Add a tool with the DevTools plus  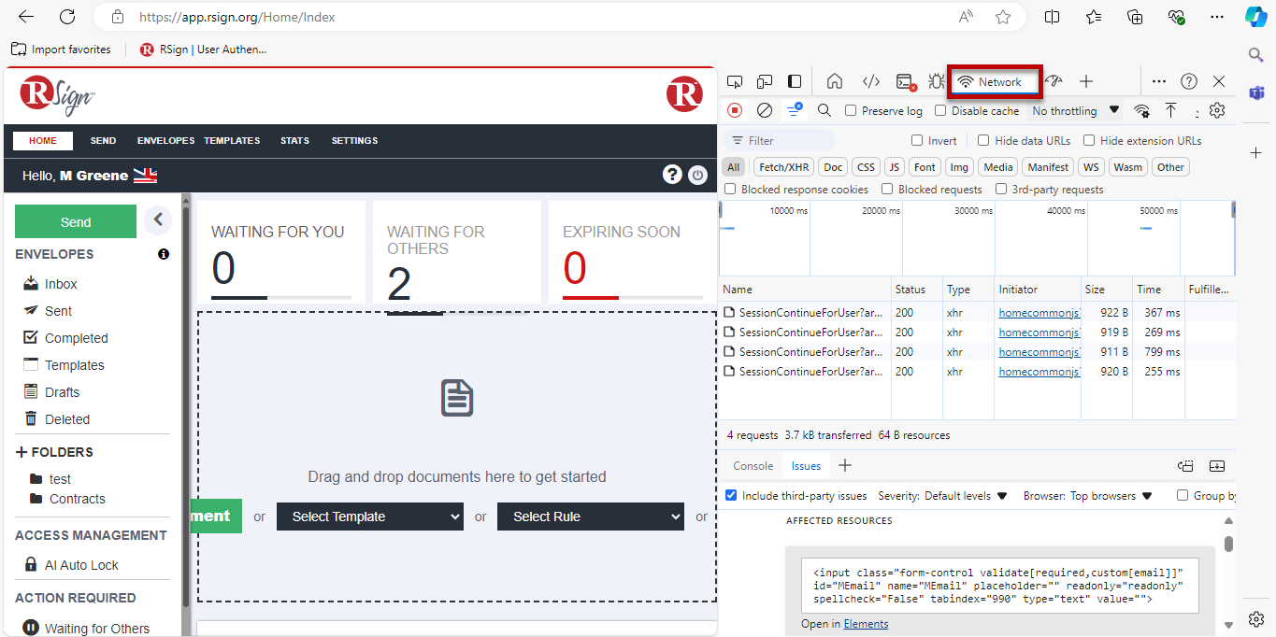[1085, 81]
